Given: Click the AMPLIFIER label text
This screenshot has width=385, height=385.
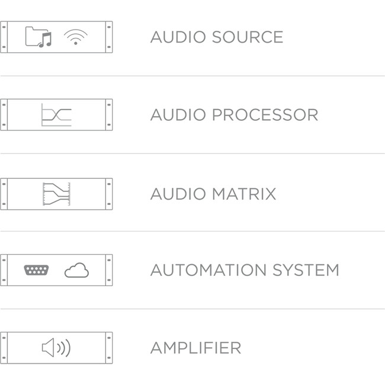Looking at the screenshot, I should point(195,348).
